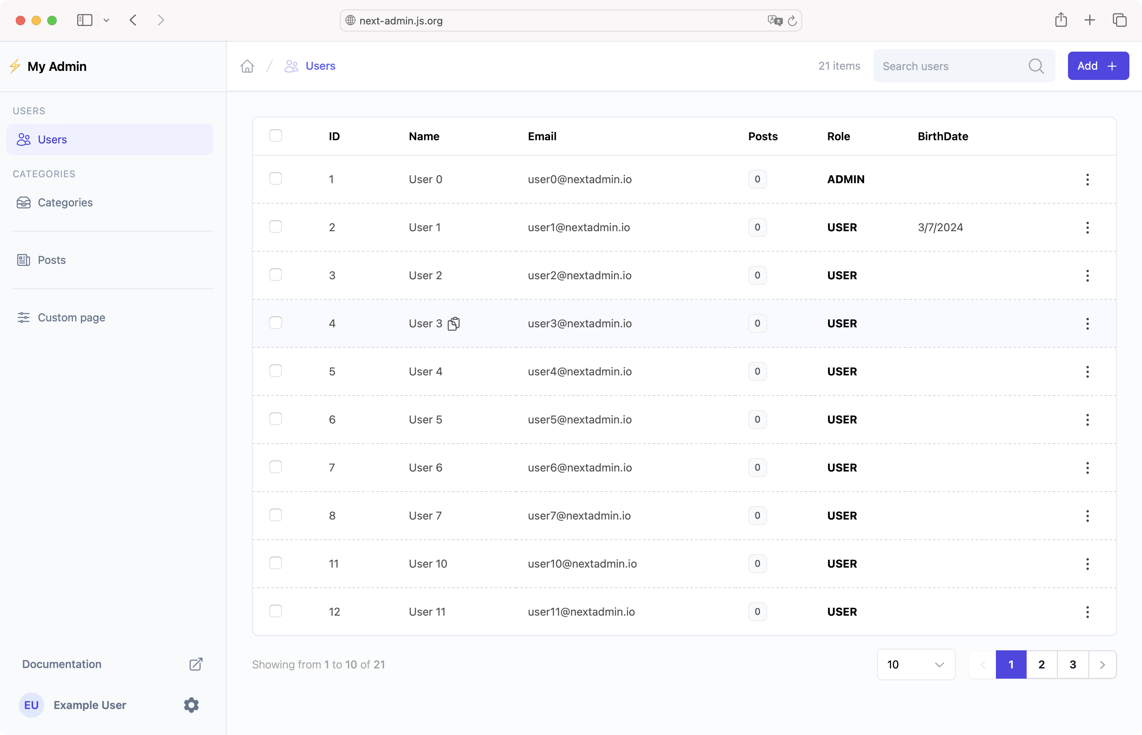Expand the three-dot menu on User 7's row
Screen dimensions: 1142x735
pyautogui.click(x=1088, y=516)
